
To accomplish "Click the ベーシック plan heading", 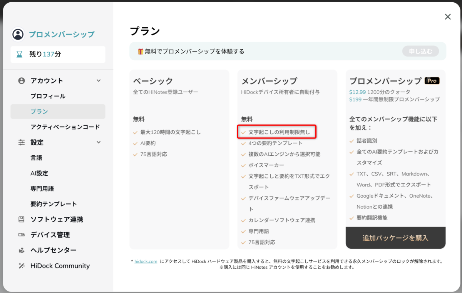I will point(153,81).
